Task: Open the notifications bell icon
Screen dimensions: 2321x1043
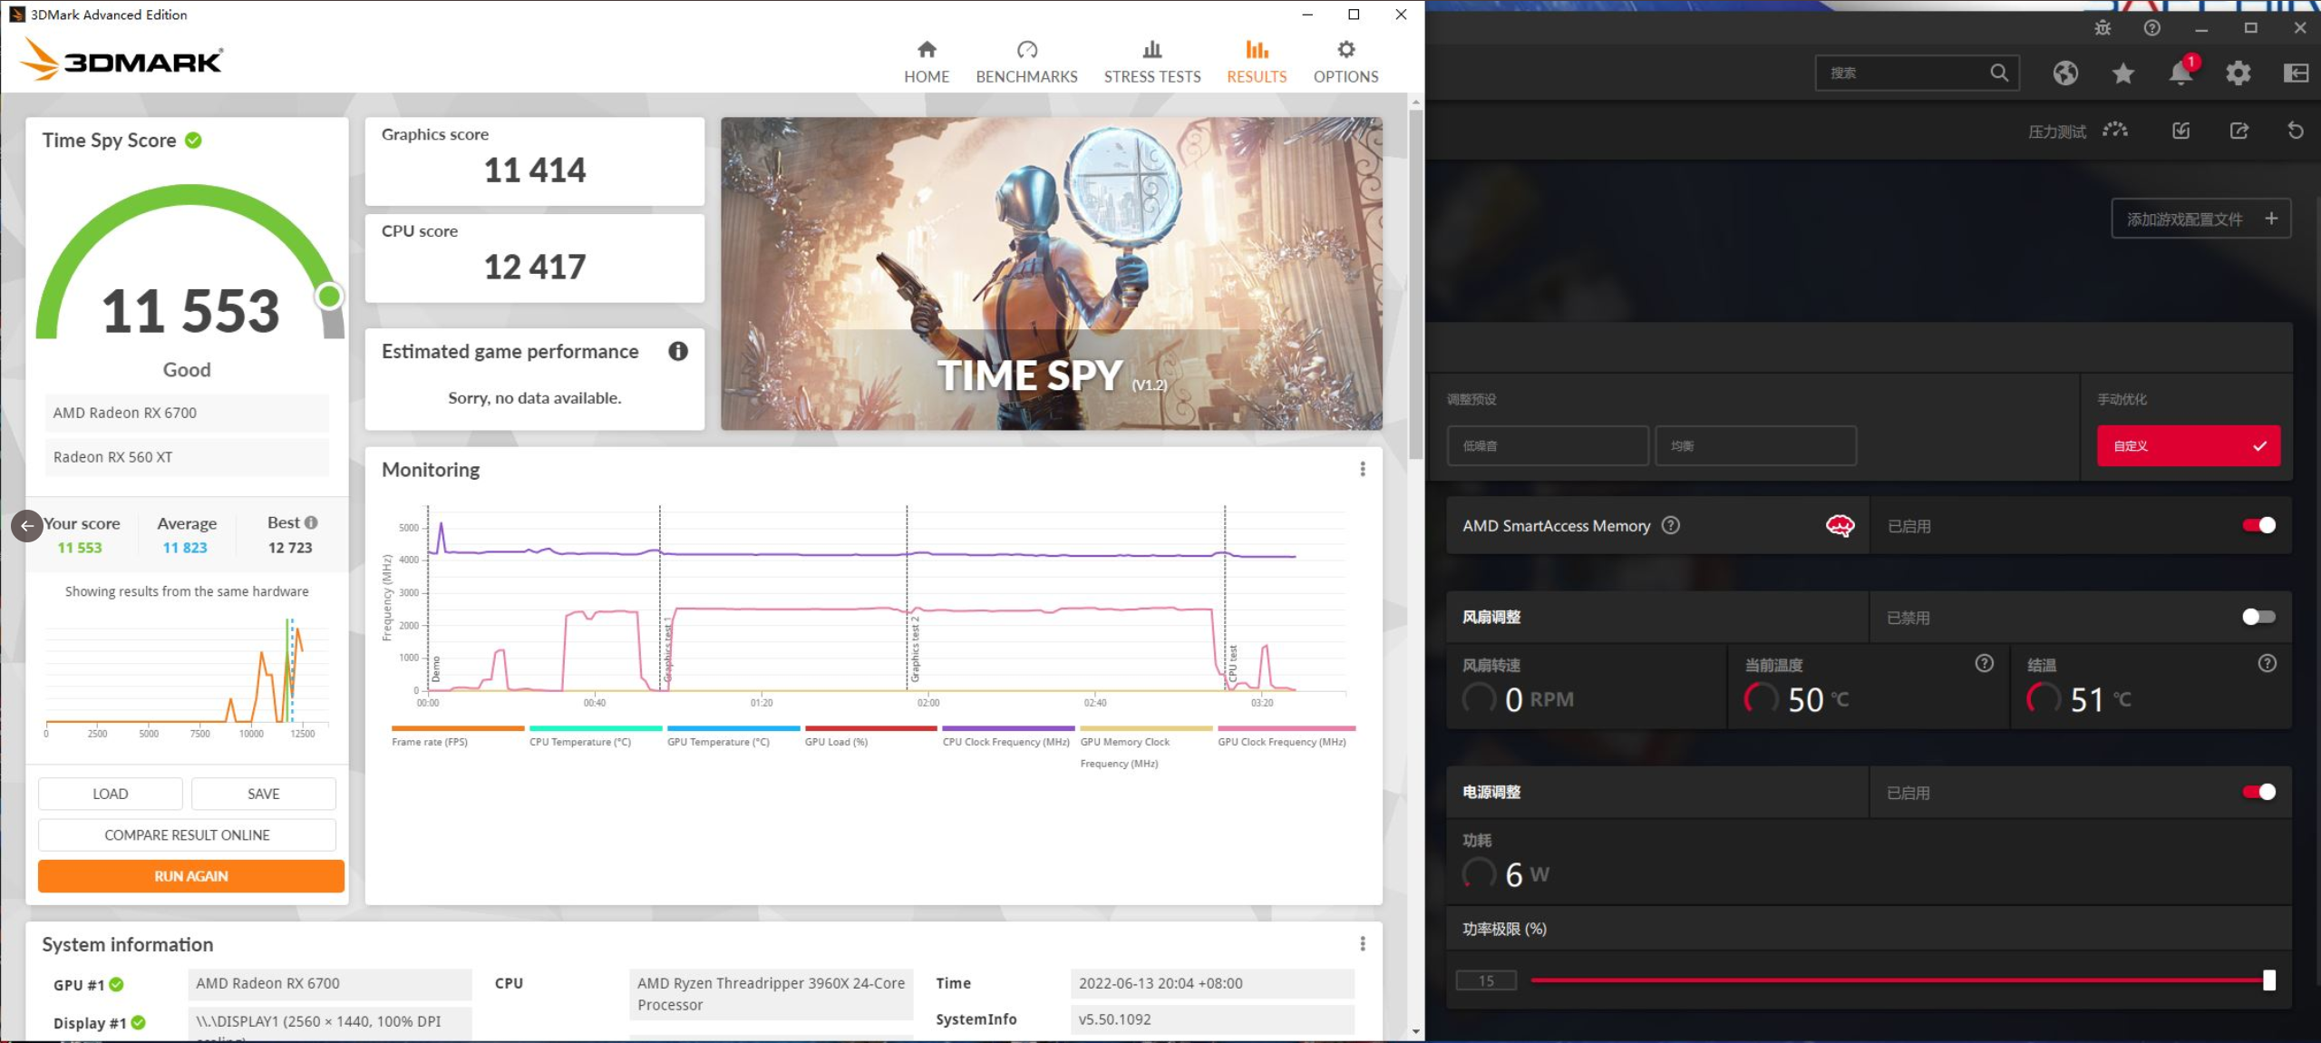Action: coord(2180,73)
